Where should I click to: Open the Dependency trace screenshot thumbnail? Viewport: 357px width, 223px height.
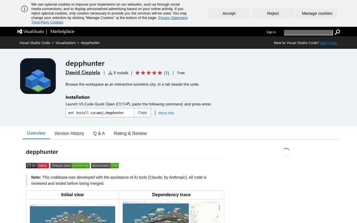point(171,212)
